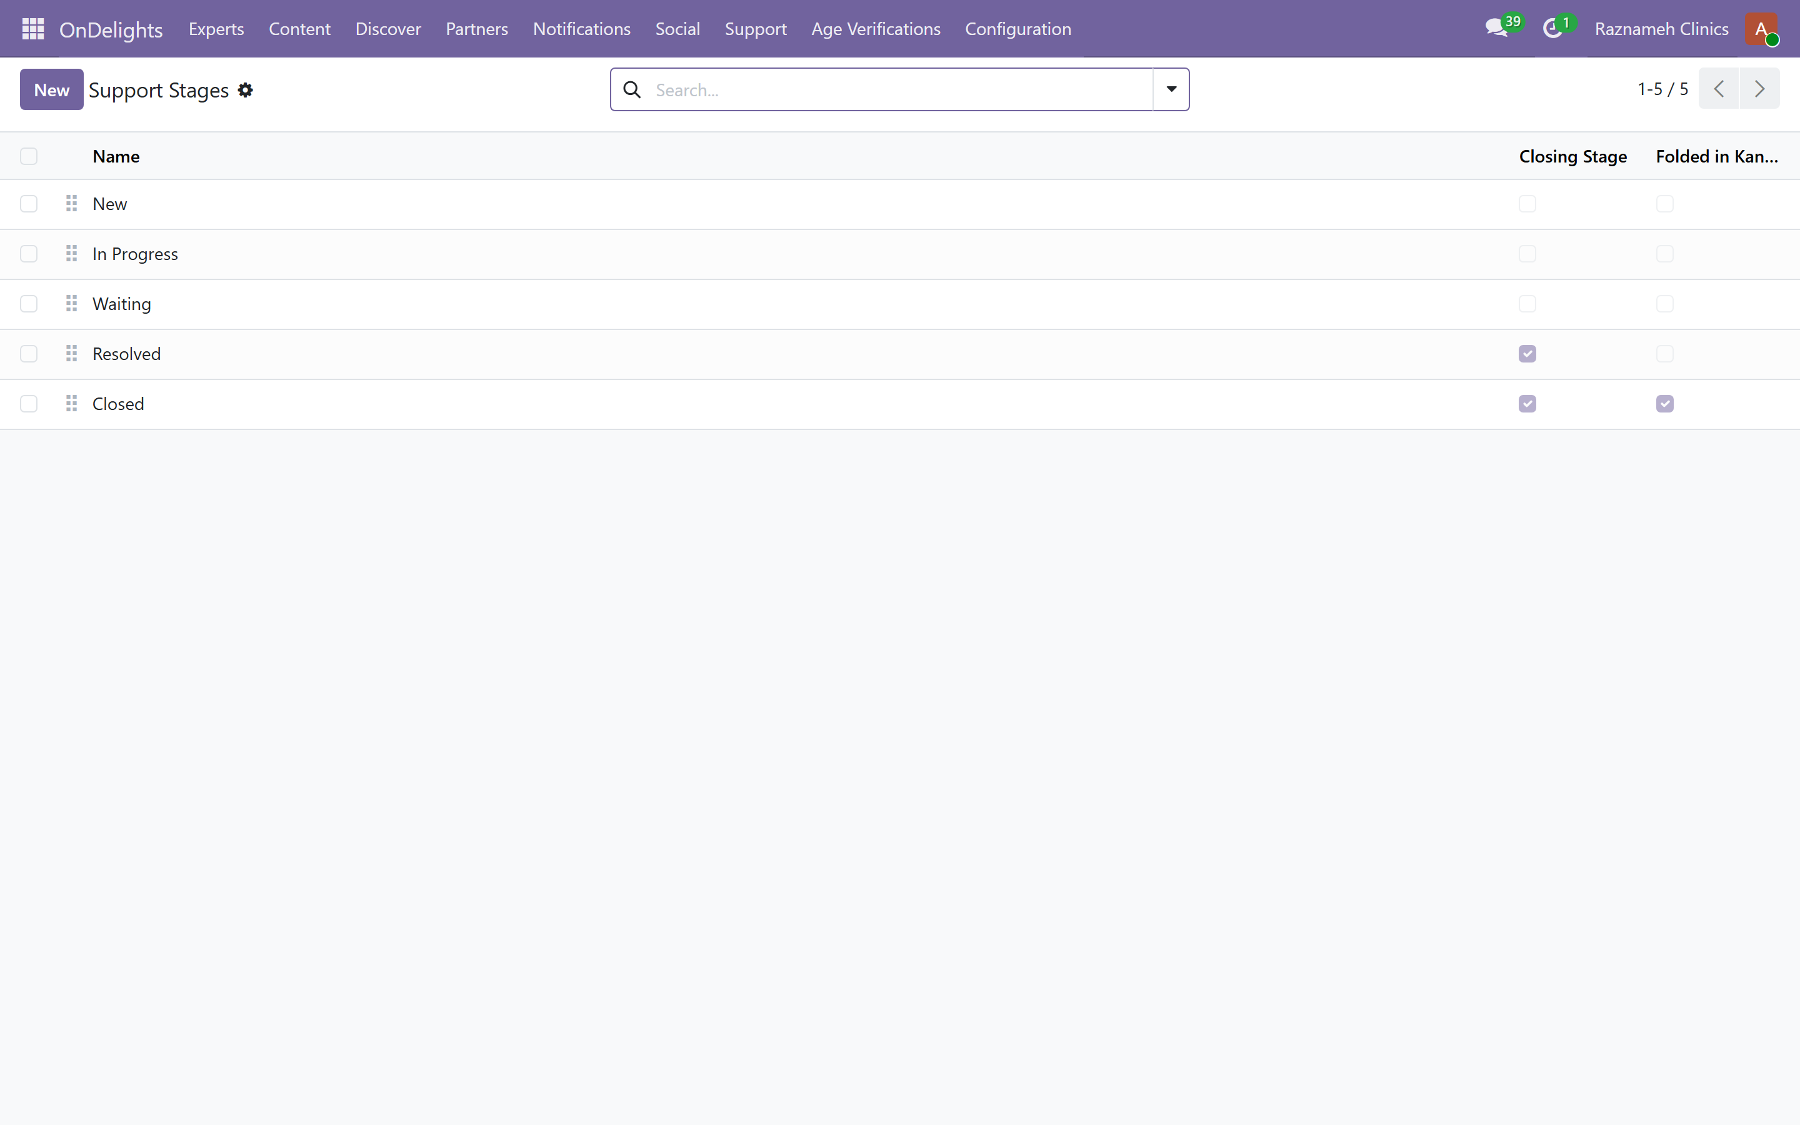This screenshot has width=1800, height=1125.
Task: Select the New stage row checkbox
Action: [x=29, y=204]
